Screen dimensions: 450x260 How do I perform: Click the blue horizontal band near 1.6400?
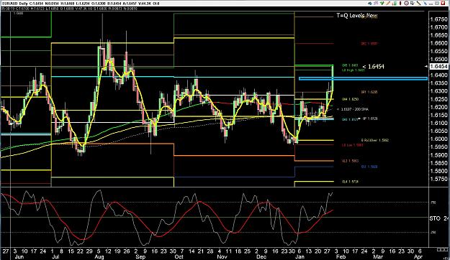[x=363, y=79]
